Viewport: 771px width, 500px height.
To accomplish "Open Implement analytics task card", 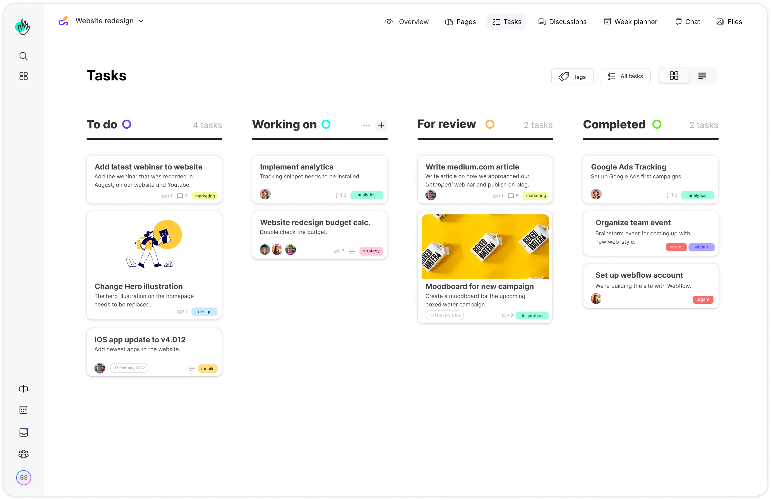I will coord(296,167).
